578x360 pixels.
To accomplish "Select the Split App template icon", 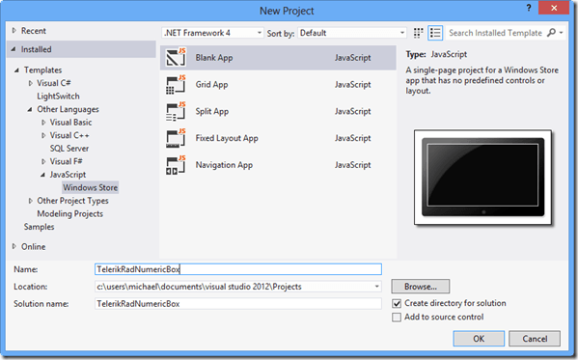I will 176,111.
